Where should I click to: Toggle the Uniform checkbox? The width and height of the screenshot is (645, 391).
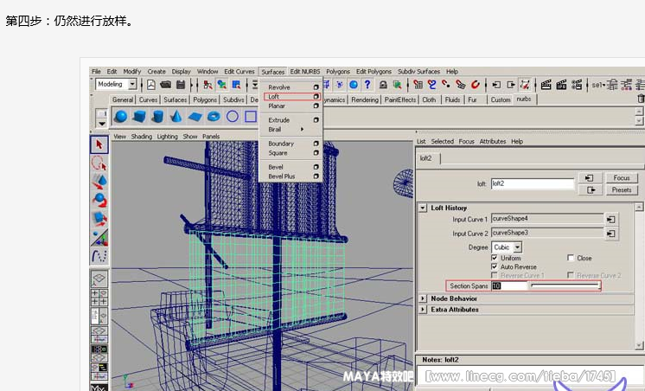click(495, 258)
